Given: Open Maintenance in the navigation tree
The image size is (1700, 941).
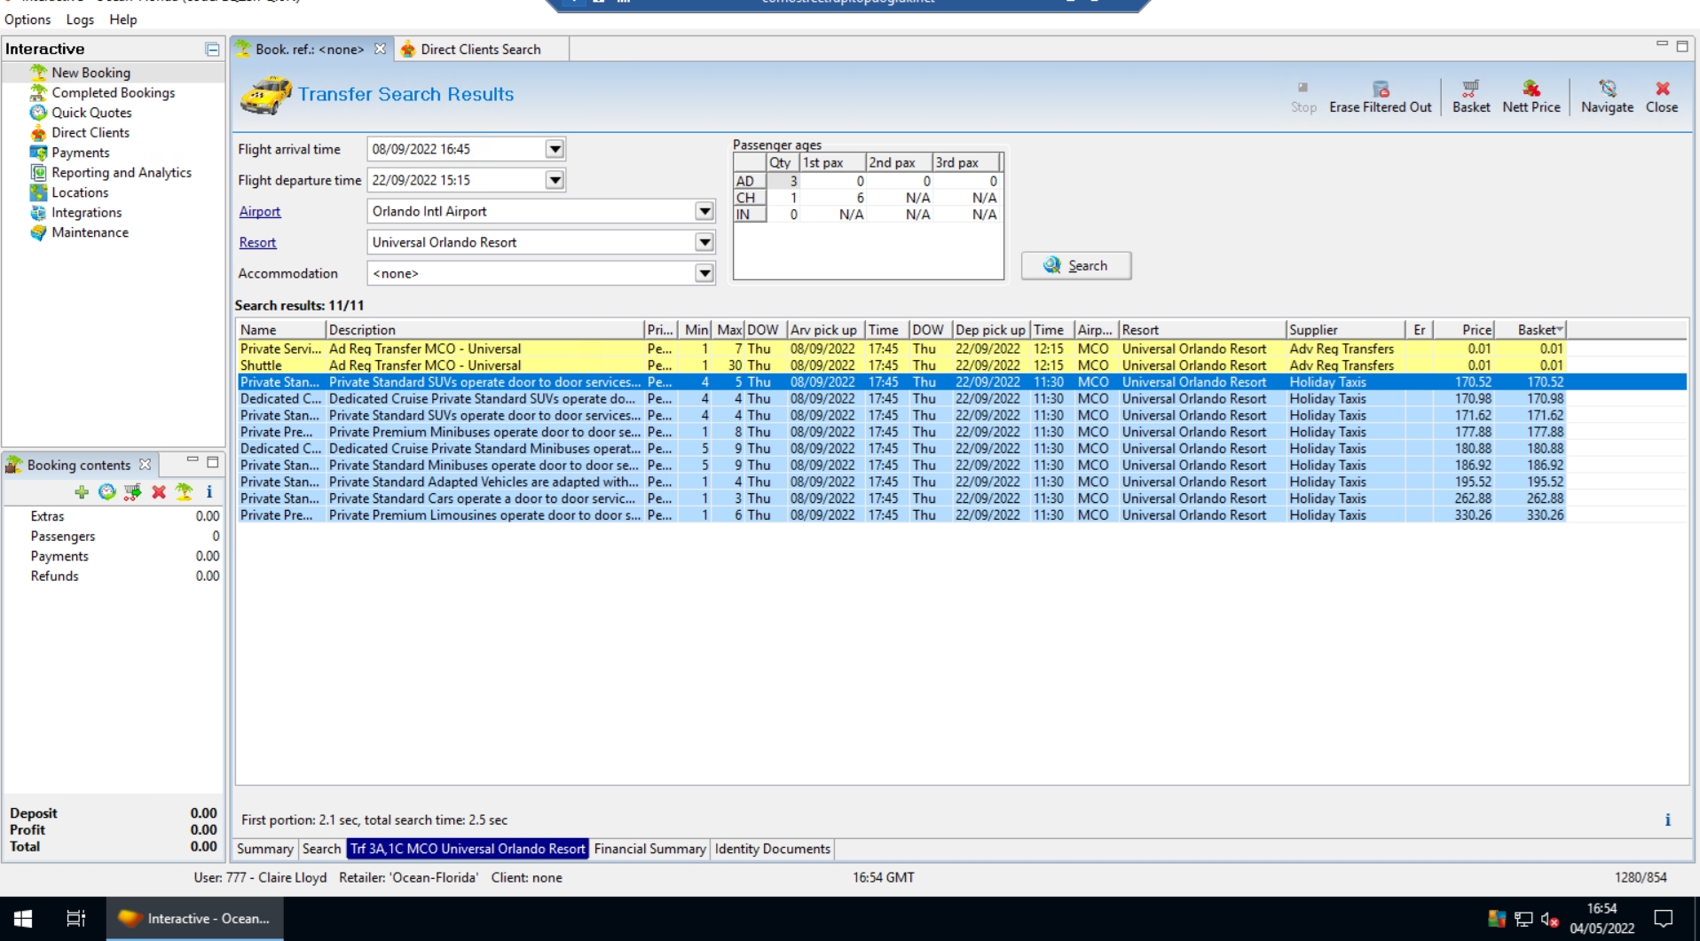Looking at the screenshot, I should pos(90,232).
